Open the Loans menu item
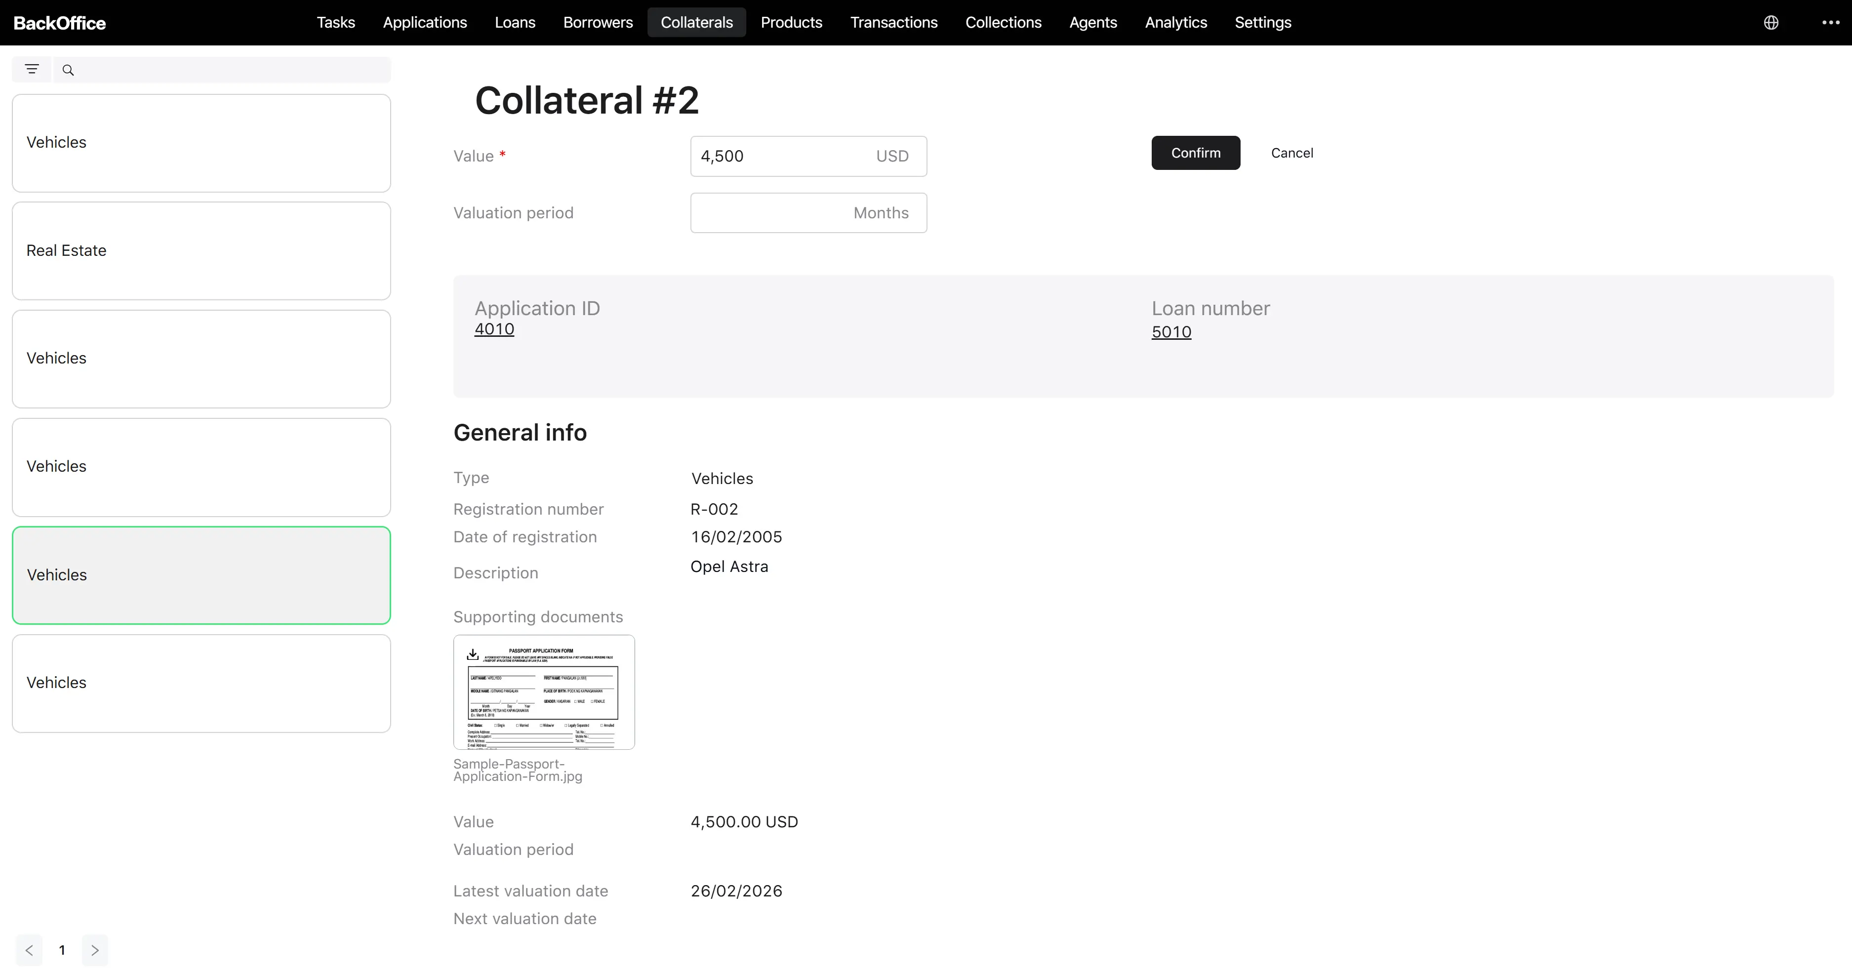The height and width of the screenshot is (973, 1852). [x=515, y=22]
